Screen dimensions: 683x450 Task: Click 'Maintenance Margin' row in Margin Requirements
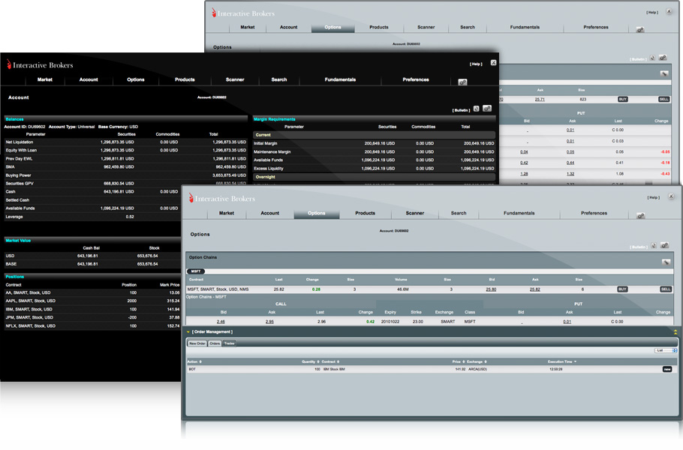pyautogui.click(x=375, y=152)
